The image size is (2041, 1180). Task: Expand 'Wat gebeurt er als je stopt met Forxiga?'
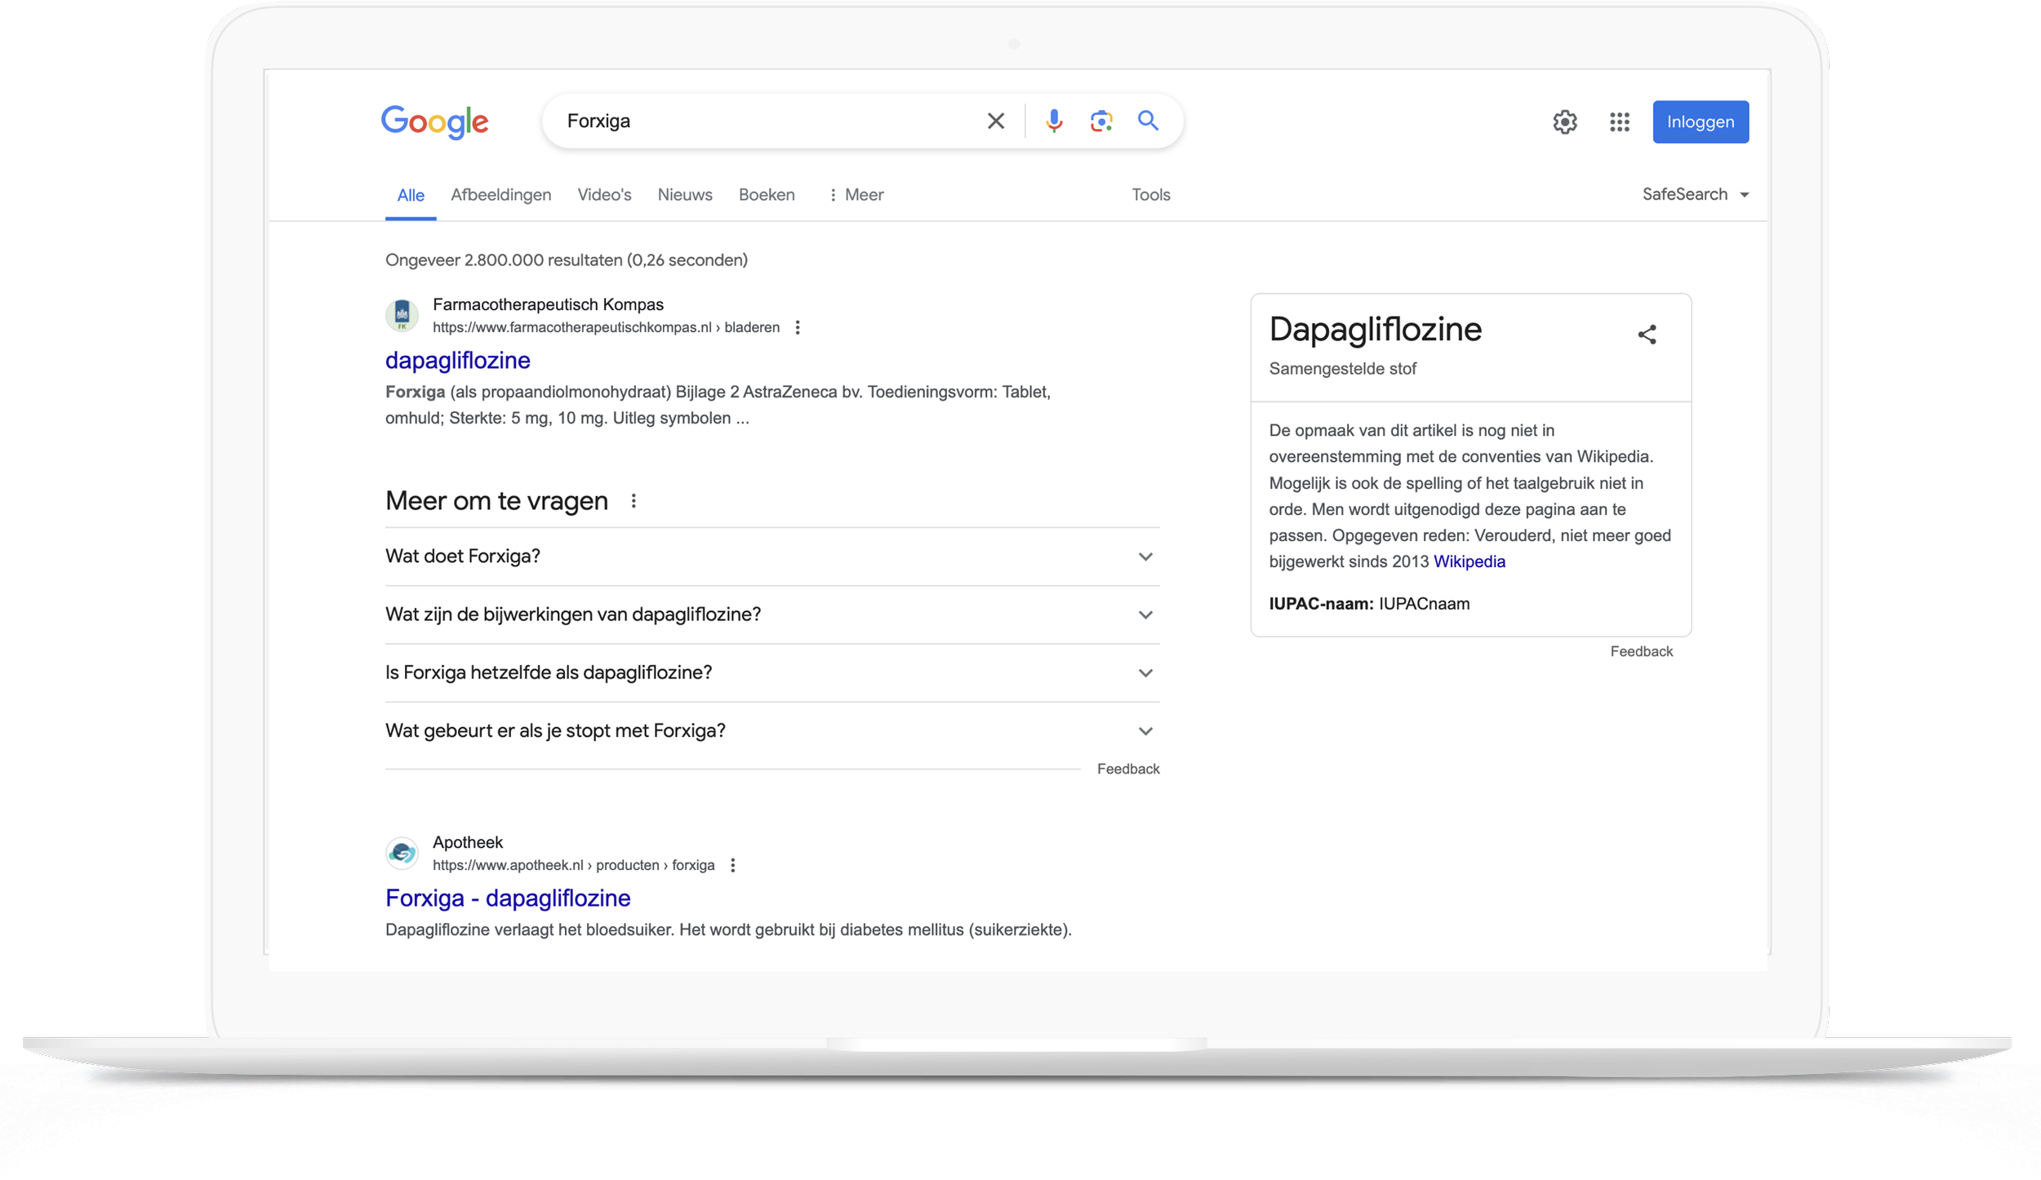(x=1145, y=731)
